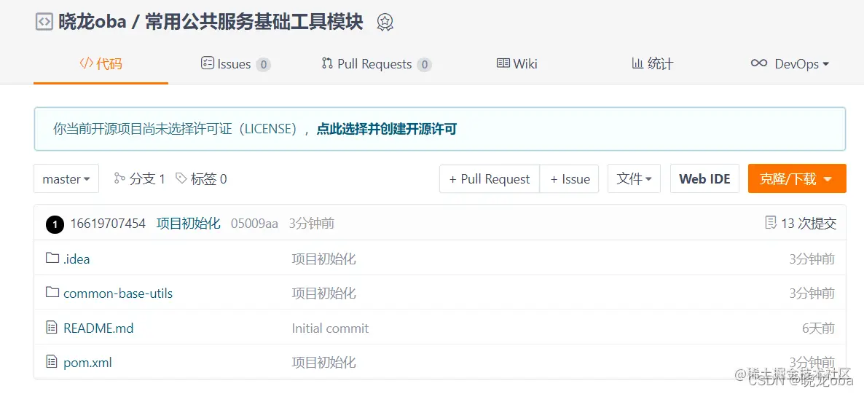Viewport: 864px width, 394px height.
Task: Click the 项目初始化 commit message of .idea
Action: (324, 259)
